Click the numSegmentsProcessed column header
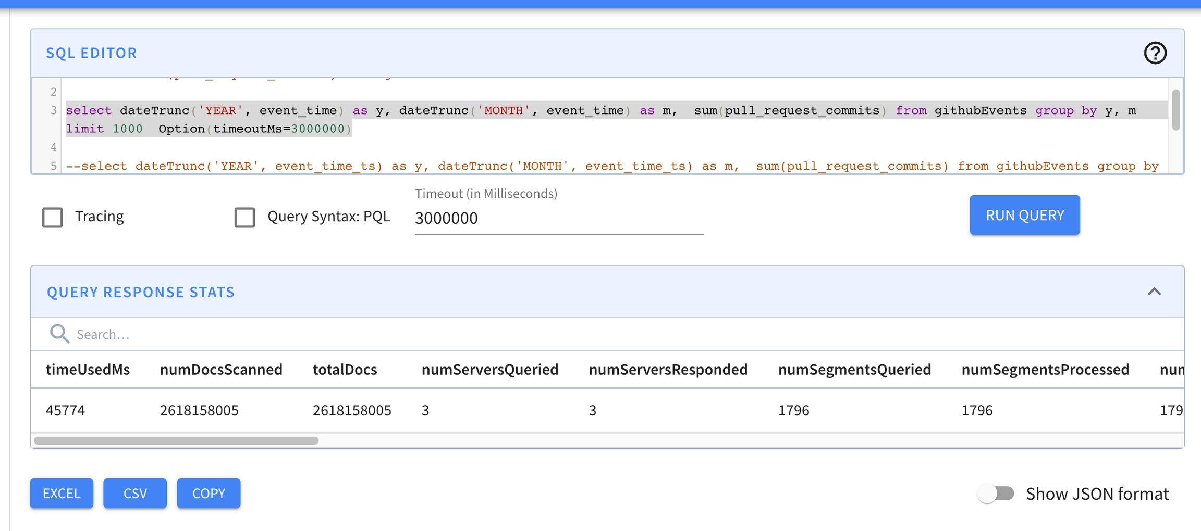 click(1045, 370)
